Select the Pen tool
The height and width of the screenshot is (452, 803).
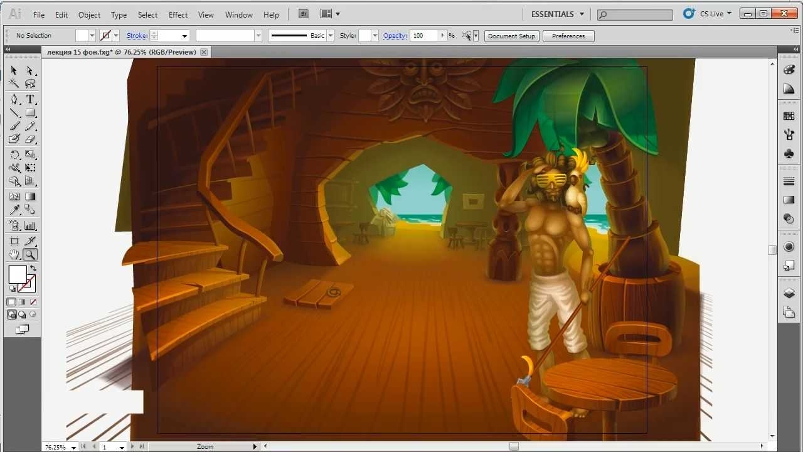pyautogui.click(x=14, y=99)
